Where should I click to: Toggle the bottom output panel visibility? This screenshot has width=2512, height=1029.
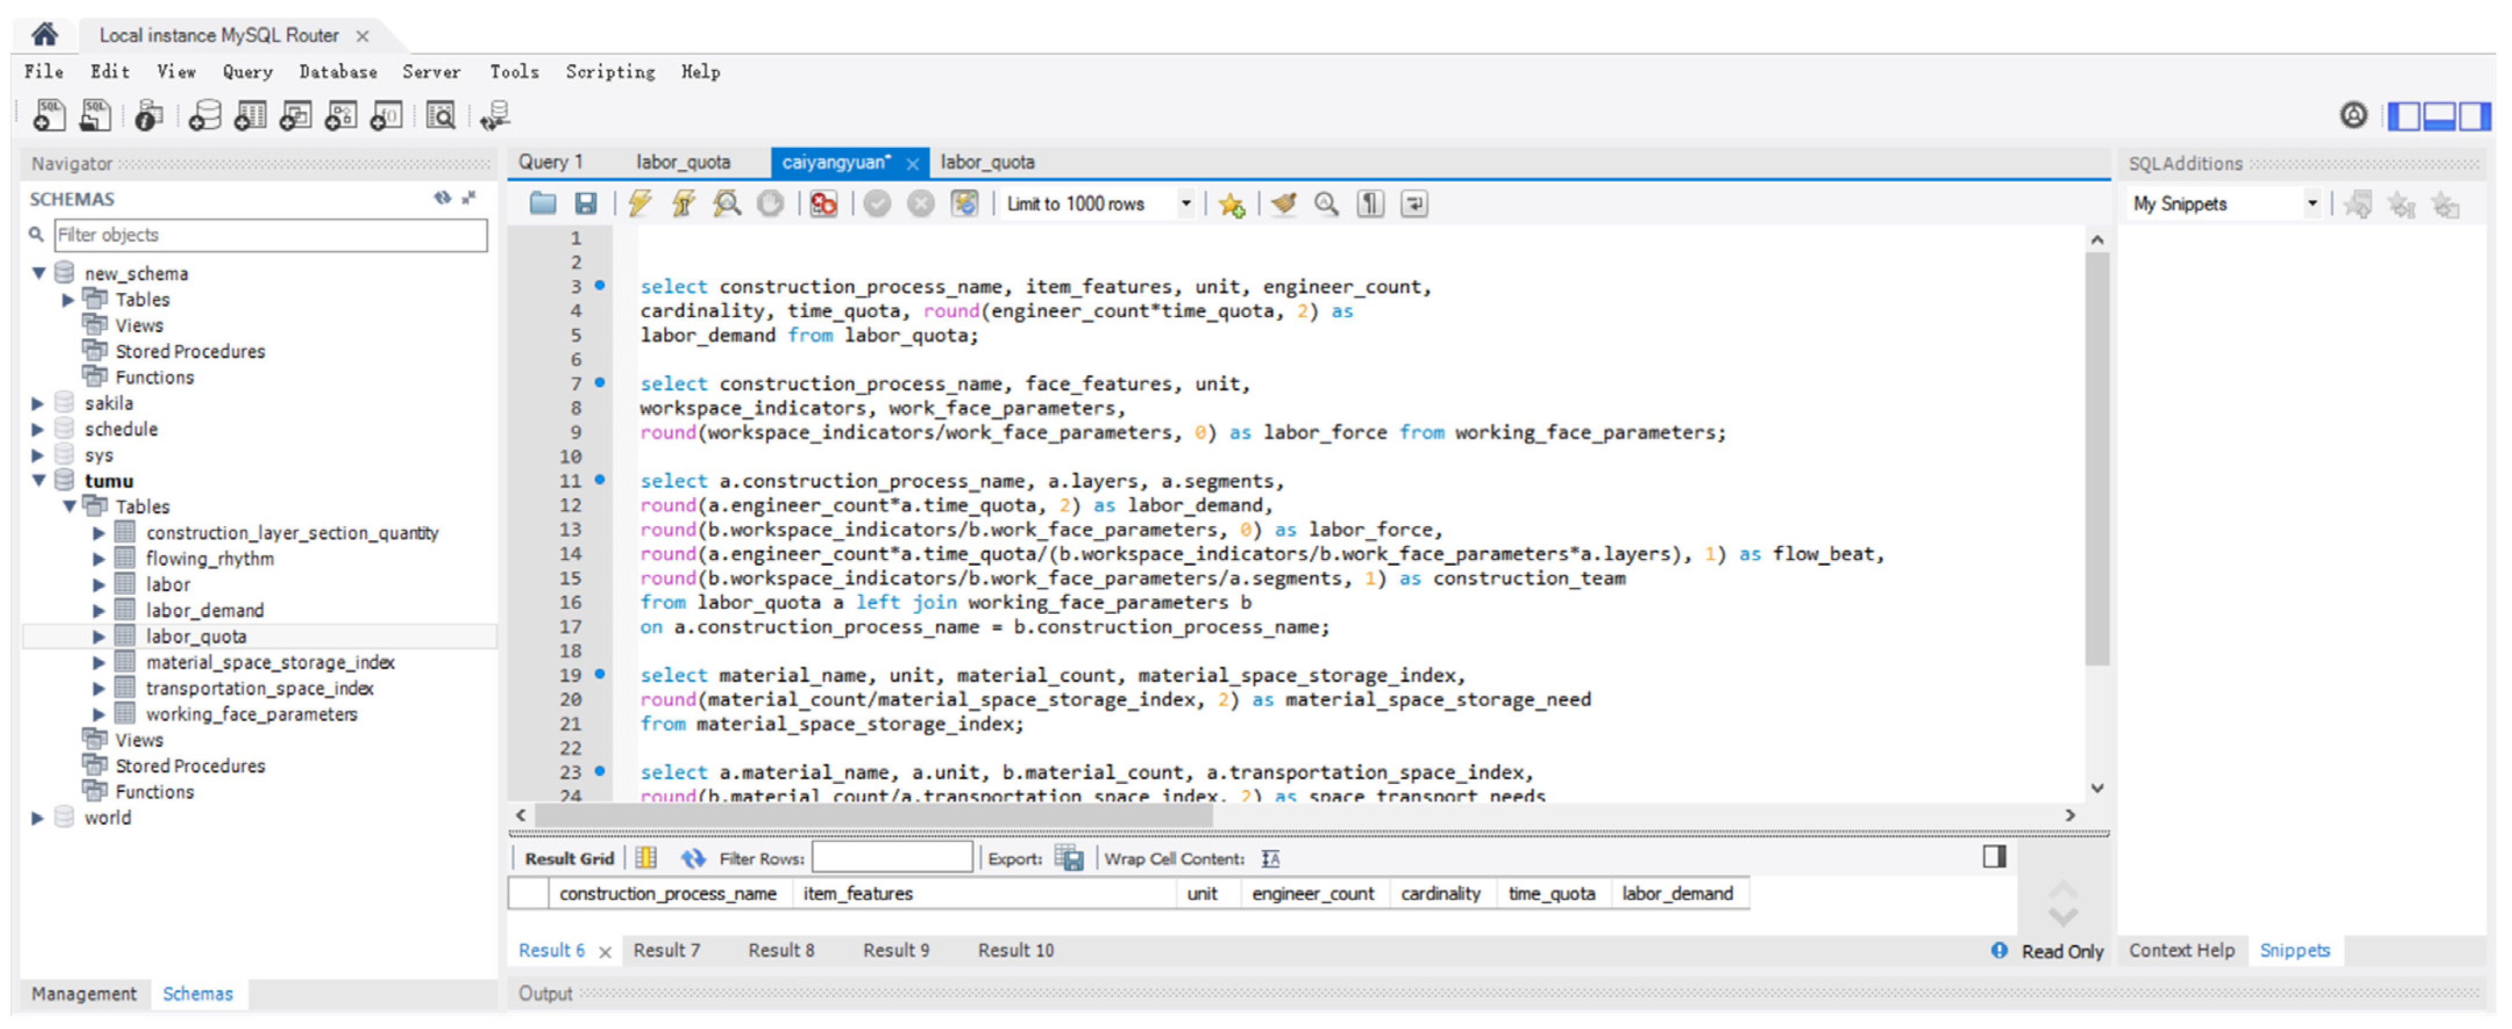pyautogui.click(x=2440, y=116)
